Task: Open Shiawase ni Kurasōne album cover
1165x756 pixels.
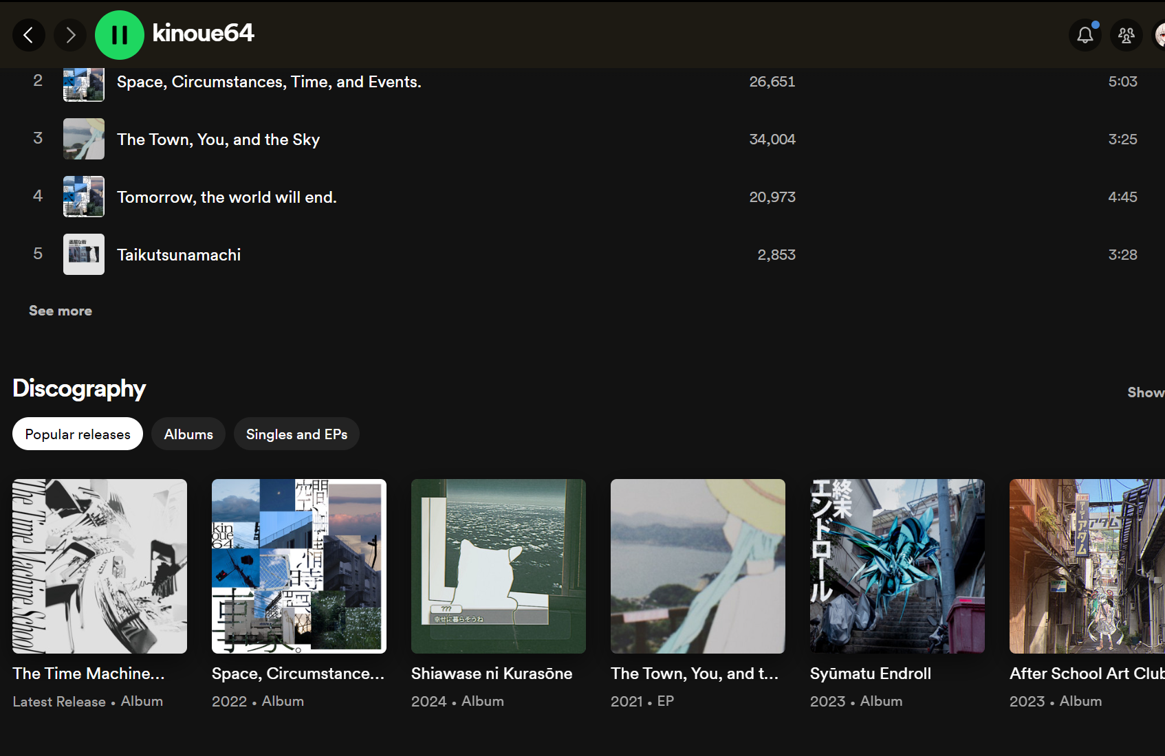Action: point(499,566)
